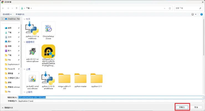
Task: Click 新增資料夹 new folder button
Action: [20, 14]
